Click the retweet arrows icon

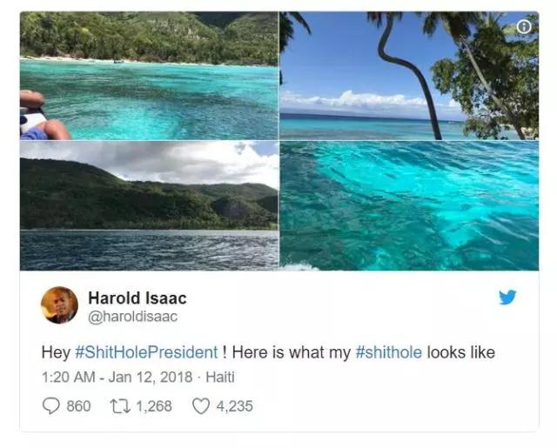120,406
